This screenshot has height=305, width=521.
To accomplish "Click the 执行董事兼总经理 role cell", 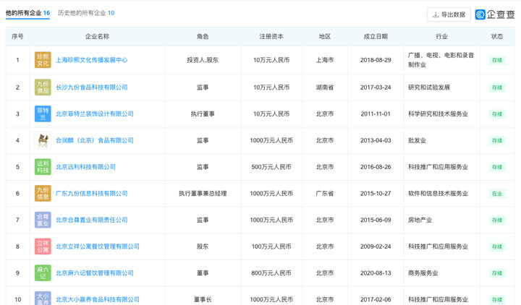I will pos(203,194).
